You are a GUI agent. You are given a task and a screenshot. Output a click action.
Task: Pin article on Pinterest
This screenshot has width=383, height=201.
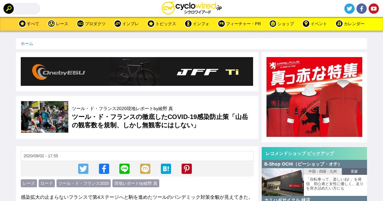tap(187, 169)
